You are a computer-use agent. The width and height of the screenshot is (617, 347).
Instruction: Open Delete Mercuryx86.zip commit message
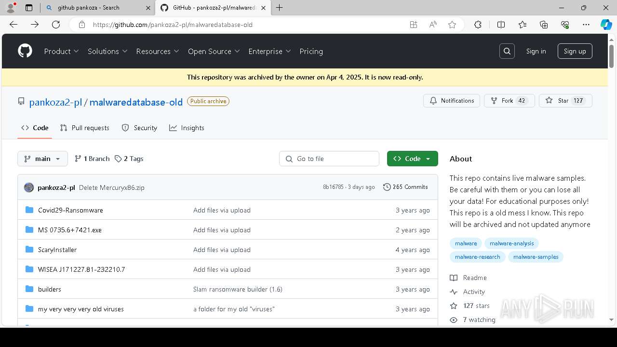click(112, 187)
